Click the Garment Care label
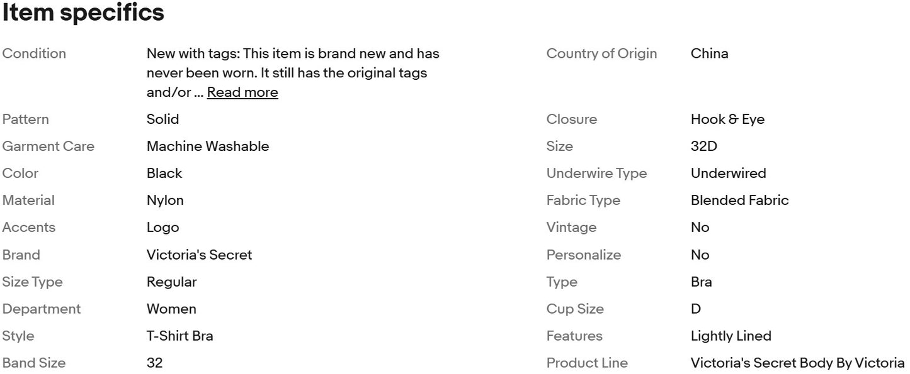 48,146
